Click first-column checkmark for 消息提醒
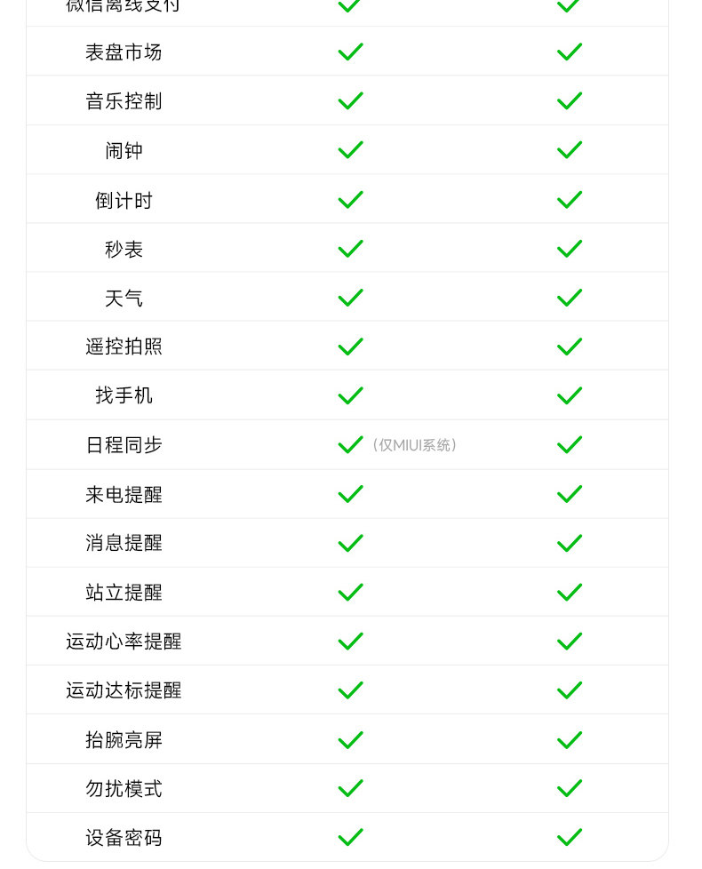This screenshot has height=869, width=702. coord(350,543)
